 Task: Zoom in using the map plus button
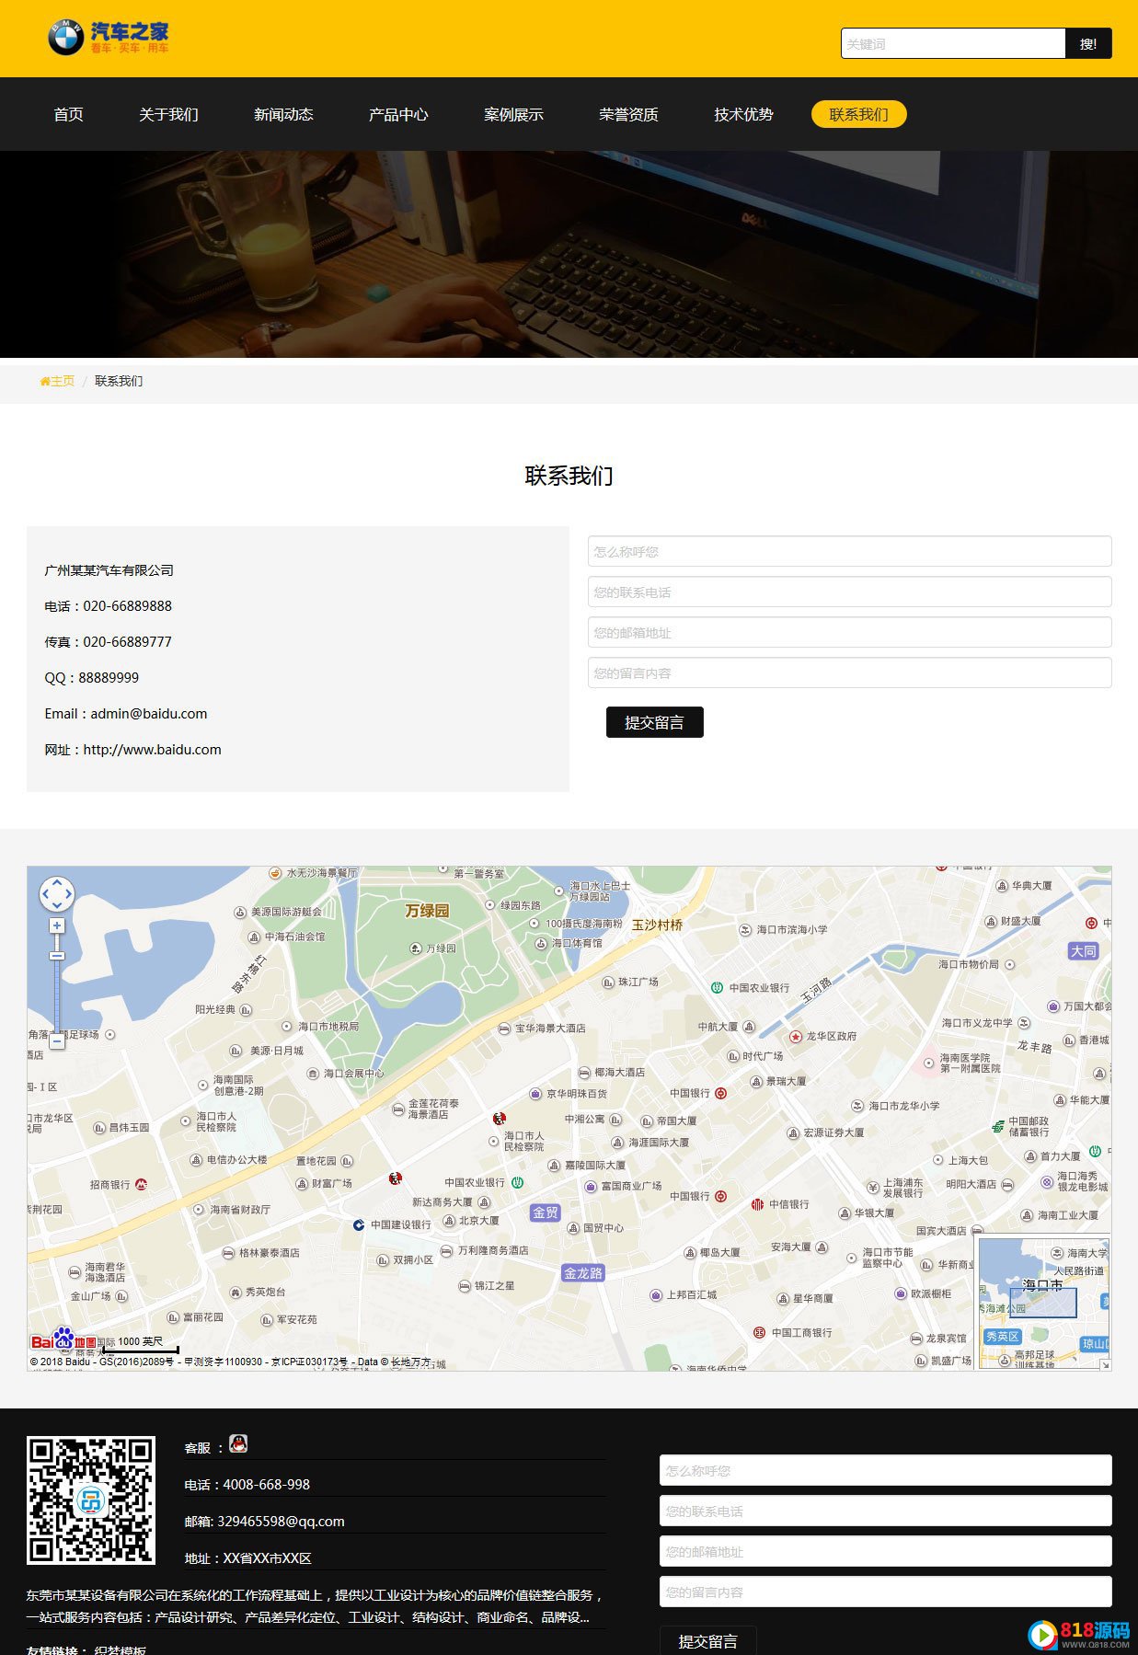coord(57,925)
